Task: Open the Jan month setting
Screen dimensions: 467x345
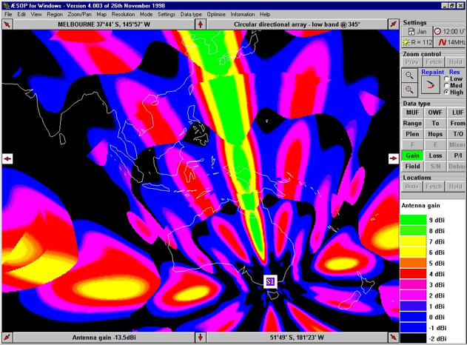Action: click(x=417, y=32)
